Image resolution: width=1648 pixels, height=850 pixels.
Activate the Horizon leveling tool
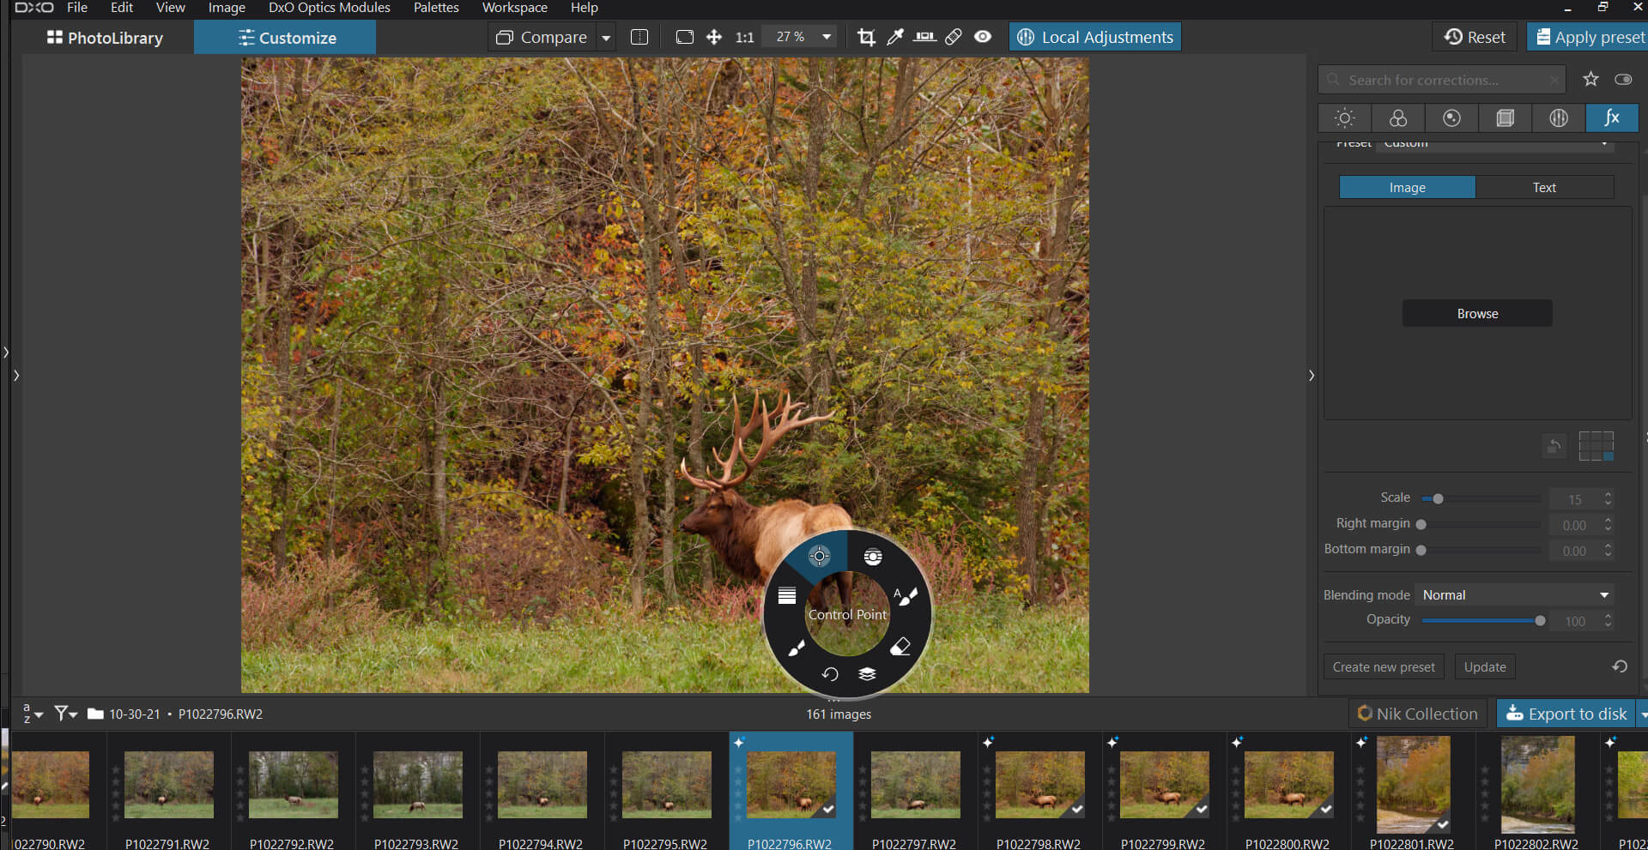pyautogui.click(x=924, y=37)
